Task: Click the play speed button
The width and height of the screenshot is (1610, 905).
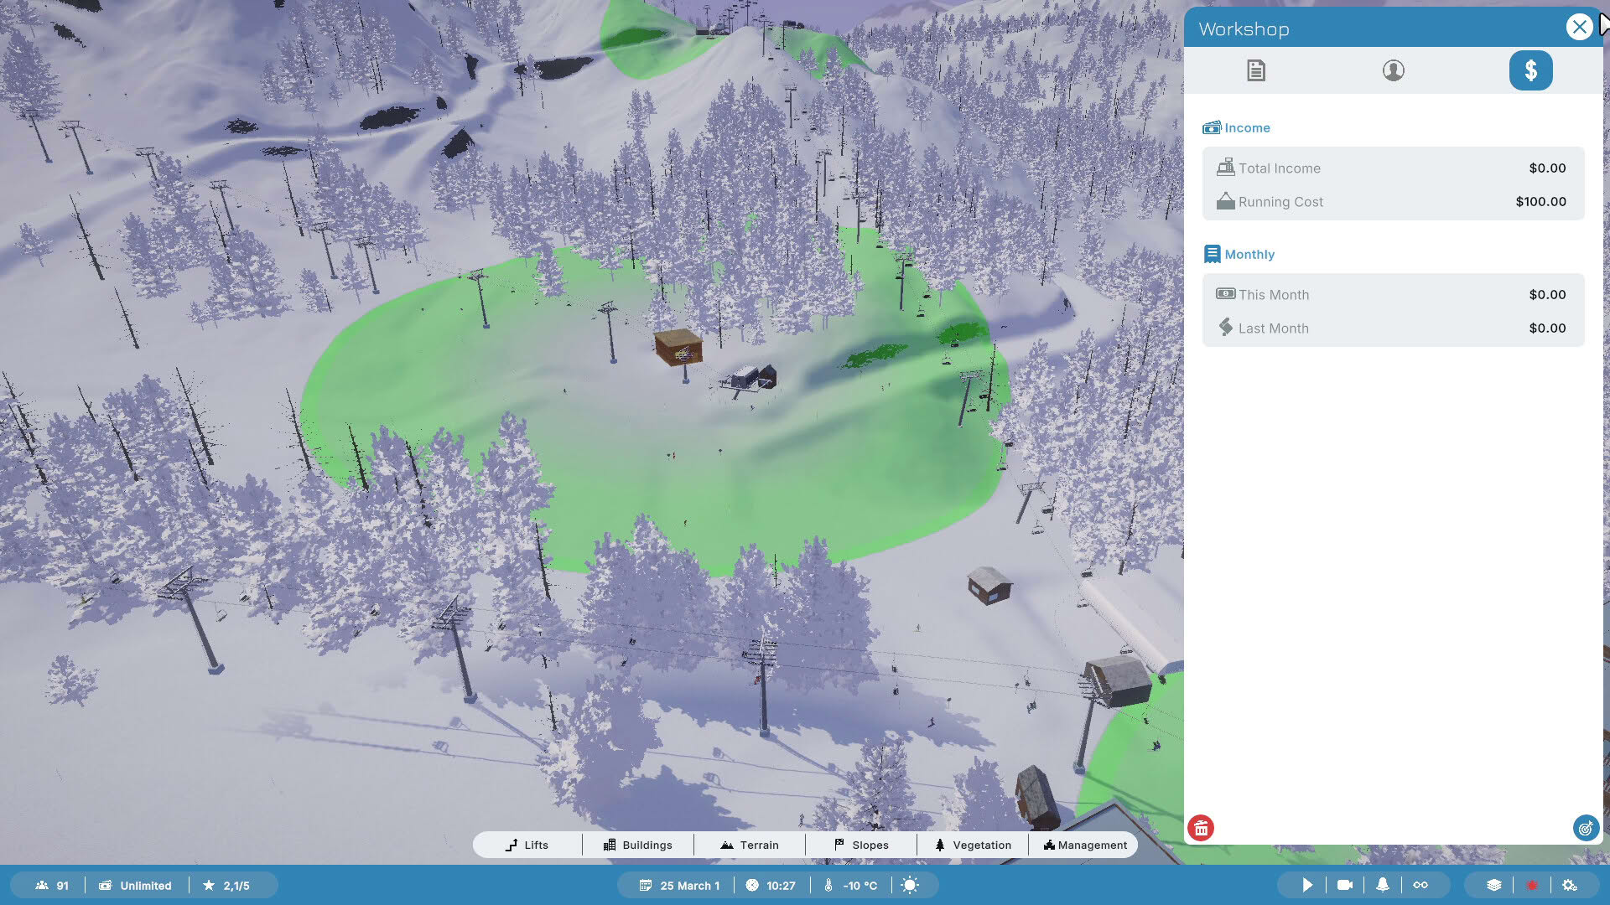Action: coord(1306,885)
